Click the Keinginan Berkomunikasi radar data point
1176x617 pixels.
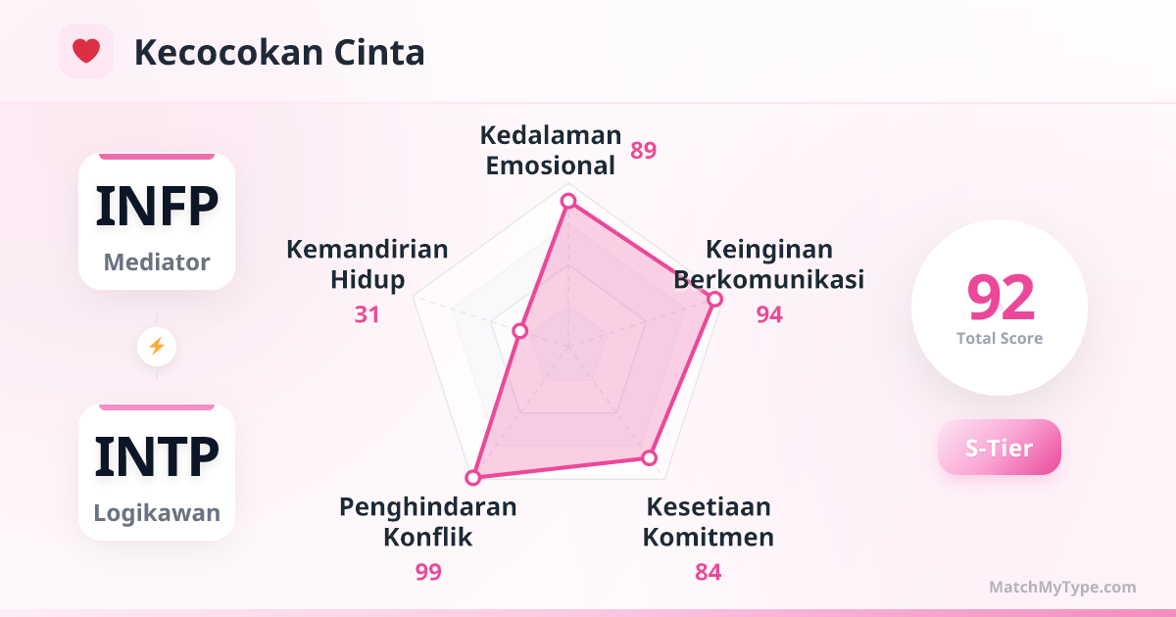(715, 299)
